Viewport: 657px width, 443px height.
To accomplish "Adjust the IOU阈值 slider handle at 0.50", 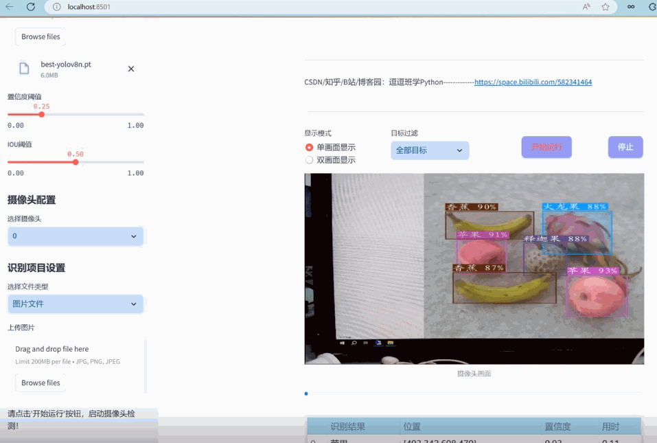I will (76, 162).
